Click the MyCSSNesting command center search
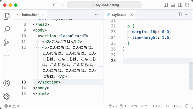Image resolution: width=193 pixels, height=109 pixels. coord(104,5)
